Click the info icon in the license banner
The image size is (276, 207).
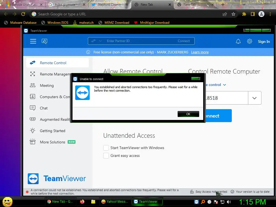coord(88,52)
